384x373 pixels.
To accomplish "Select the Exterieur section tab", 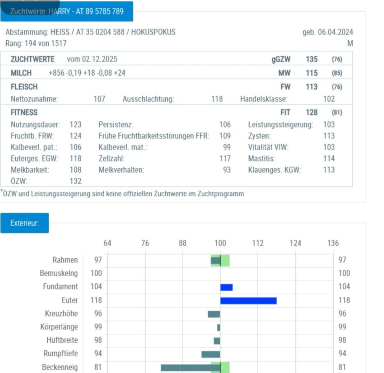I will click(x=25, y=223).
